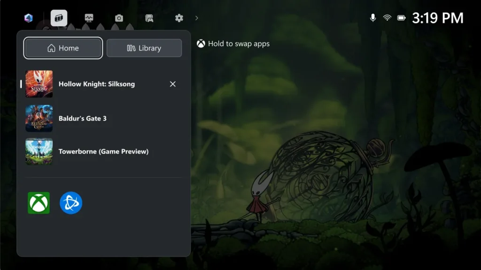Close Hollow Knight: Silksong with X
Image resolution: width=481 pixels, height=270 pixels.
173,84
